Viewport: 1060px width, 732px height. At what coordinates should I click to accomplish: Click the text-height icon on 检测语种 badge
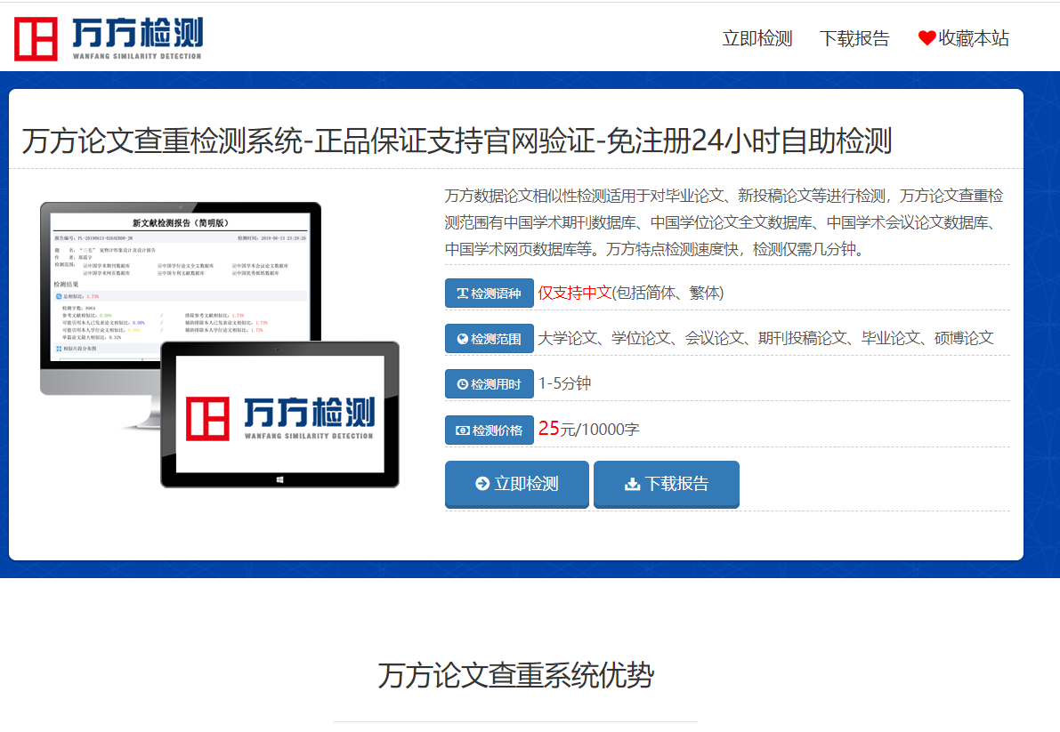tap(462, 294)
